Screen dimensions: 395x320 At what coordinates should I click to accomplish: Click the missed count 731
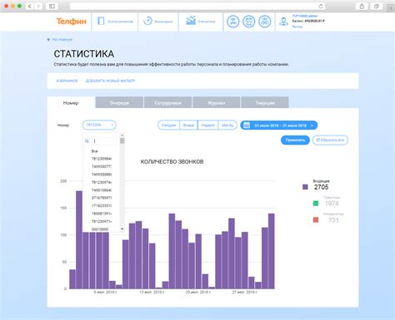pyautogui.click(x=333, y=220)
